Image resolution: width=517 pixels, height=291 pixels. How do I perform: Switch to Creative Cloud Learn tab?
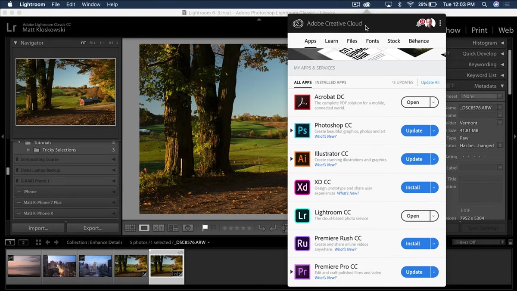click(x=331, y=41)
